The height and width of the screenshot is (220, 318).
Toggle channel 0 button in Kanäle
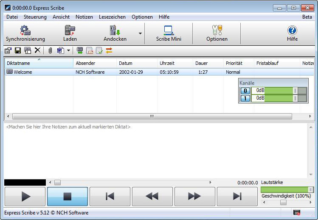[x=245, y=91]
